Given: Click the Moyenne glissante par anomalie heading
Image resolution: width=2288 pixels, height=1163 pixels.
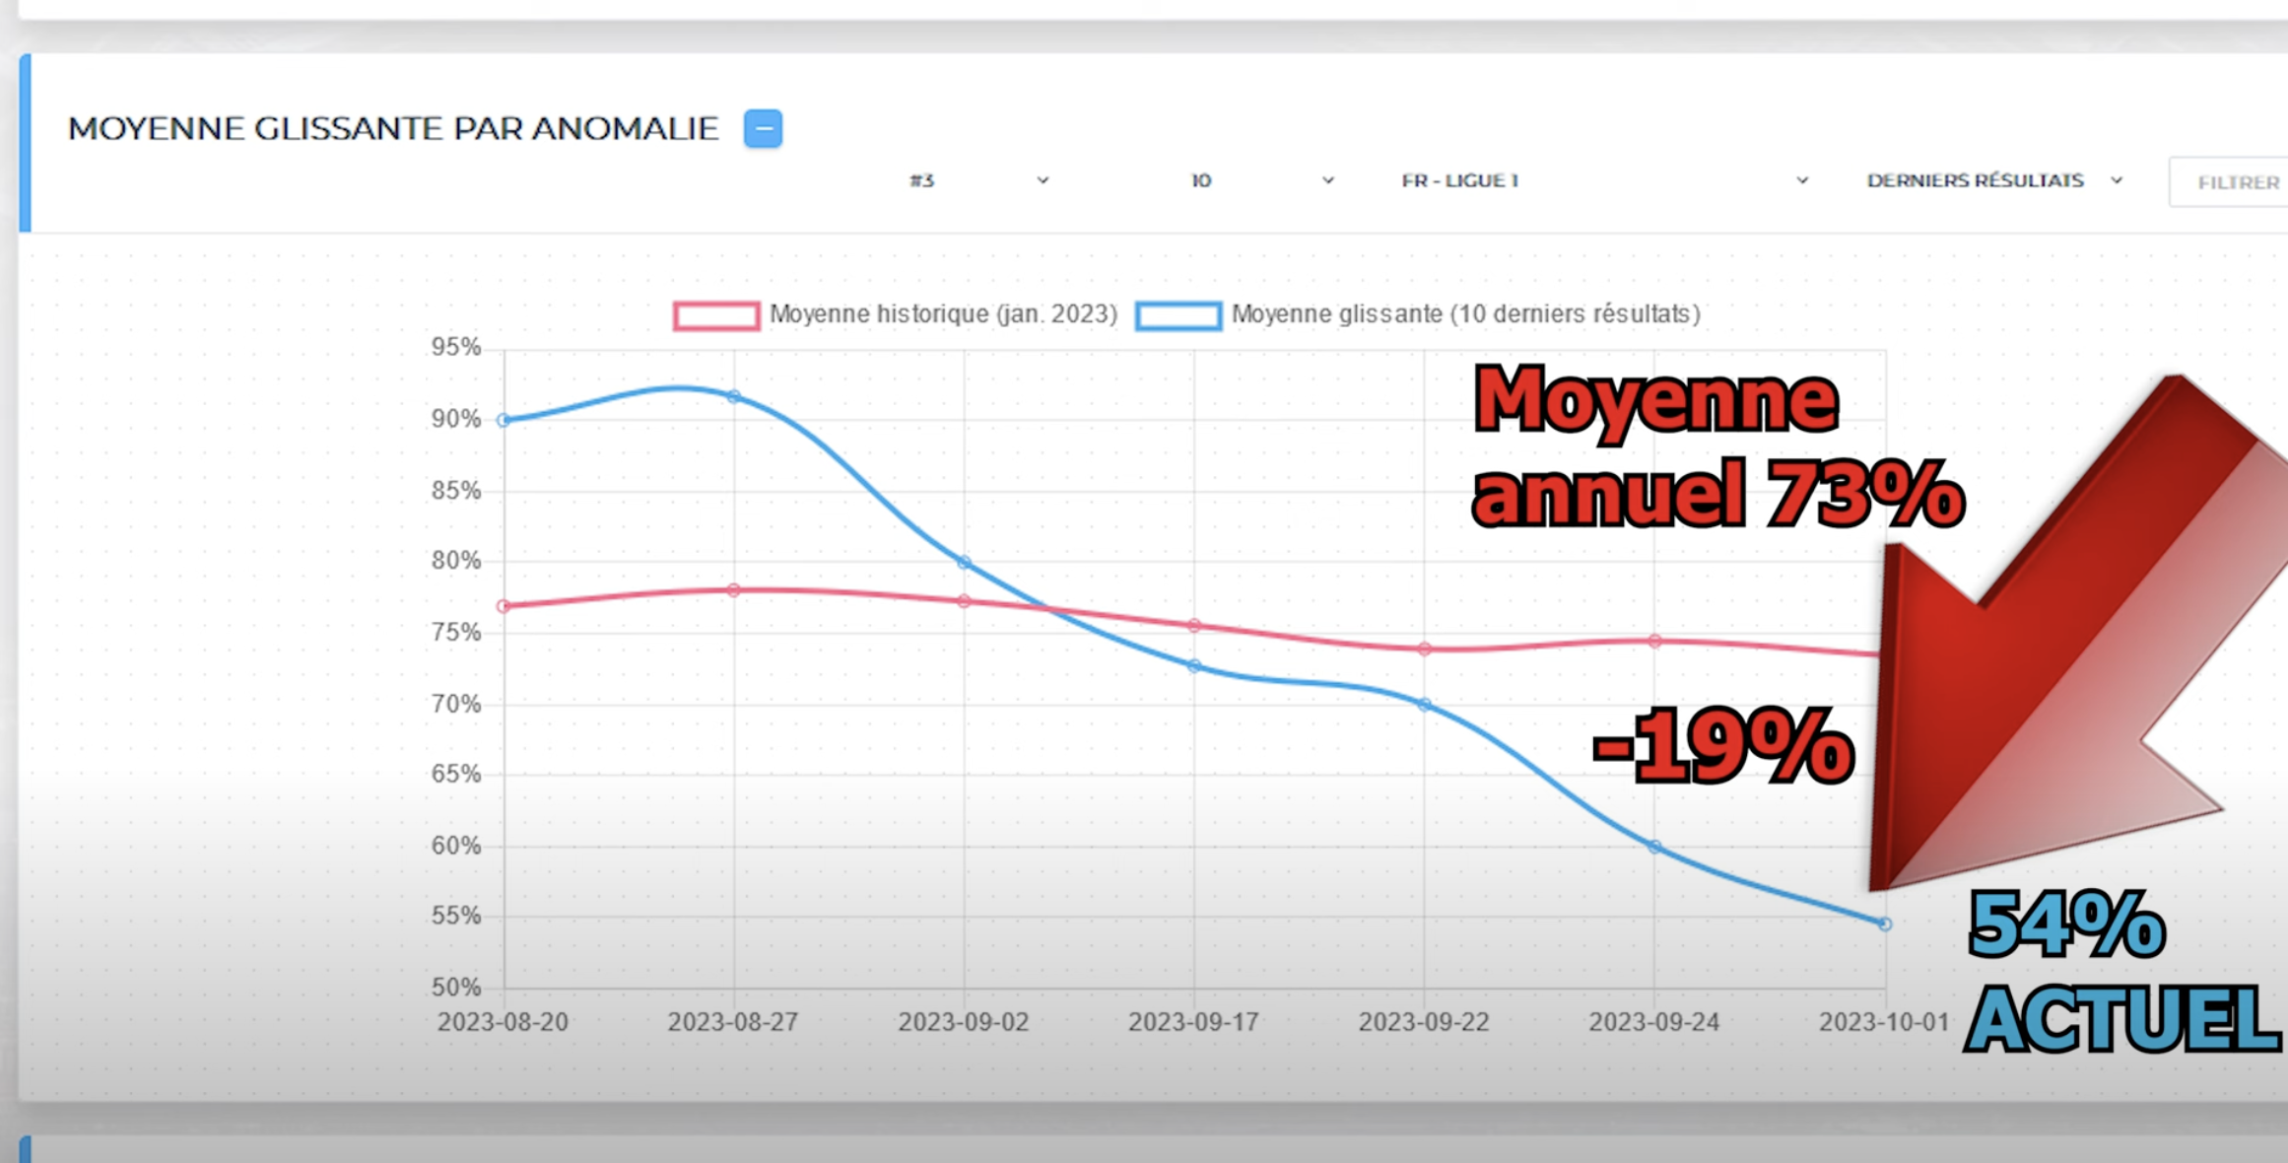Looking at the screenshot, I should (393, 129).
